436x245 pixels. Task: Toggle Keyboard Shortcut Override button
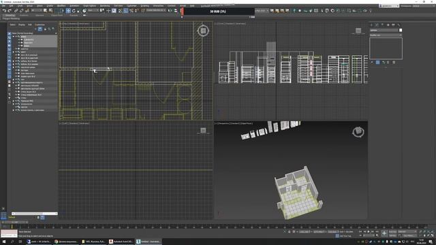114,11
